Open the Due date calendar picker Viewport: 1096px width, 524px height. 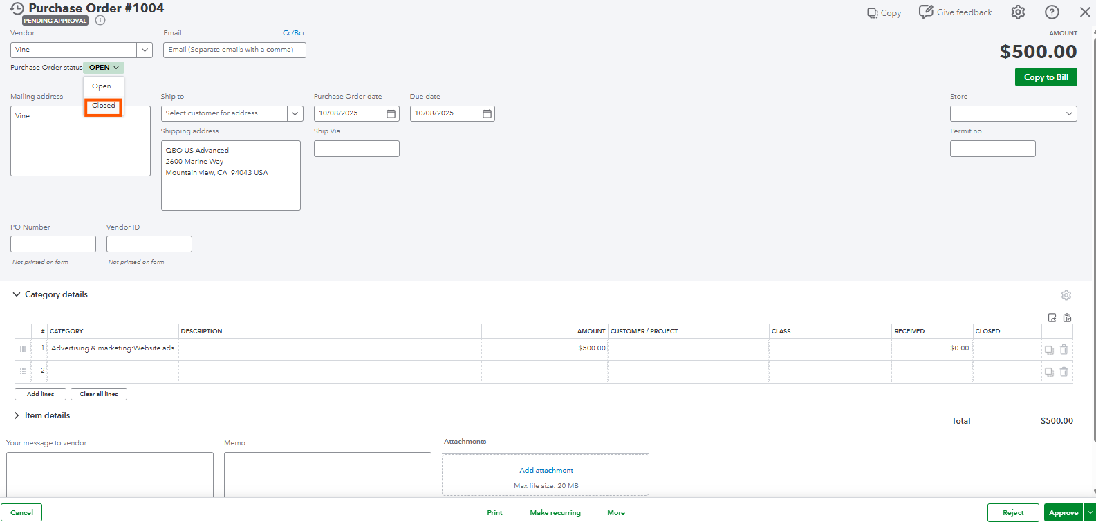(487, 113)
